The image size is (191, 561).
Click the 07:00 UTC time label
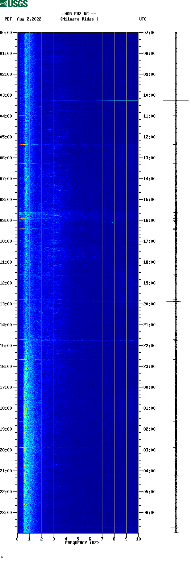[x=149, y=33]
